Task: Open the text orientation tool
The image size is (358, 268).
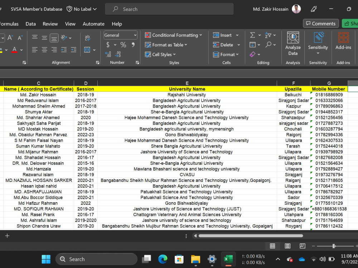Action: (64, 38)
